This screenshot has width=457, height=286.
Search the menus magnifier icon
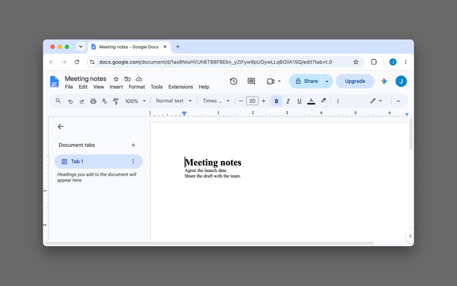tap(58, 101)
